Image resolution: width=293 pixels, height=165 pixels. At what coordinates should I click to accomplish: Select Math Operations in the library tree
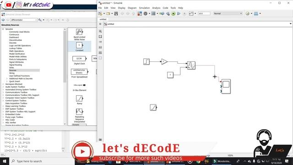coord(16,51)
